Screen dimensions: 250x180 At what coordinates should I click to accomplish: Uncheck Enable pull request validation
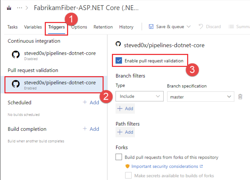click(119, 61)
